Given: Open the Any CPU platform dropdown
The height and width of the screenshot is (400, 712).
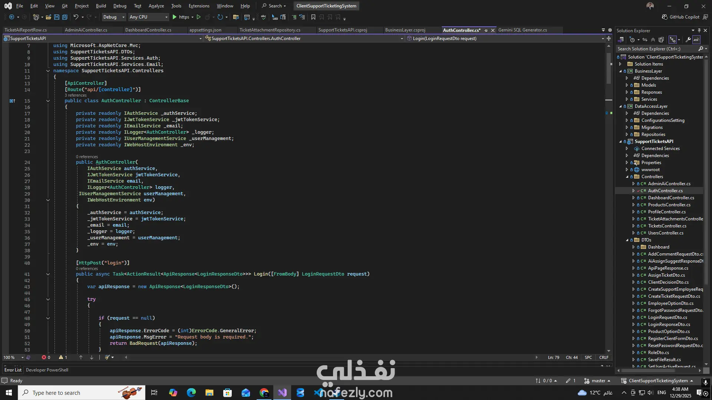Looking at the screenshot, I should tap(148, 17).
